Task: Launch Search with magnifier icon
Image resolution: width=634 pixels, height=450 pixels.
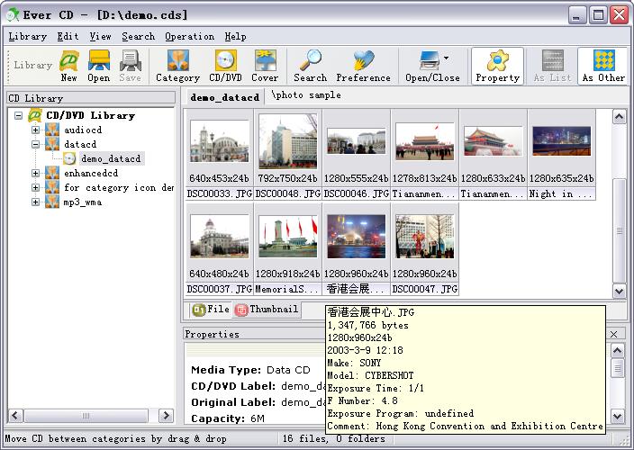Action: pyautogui.click(x=310, y=67)
